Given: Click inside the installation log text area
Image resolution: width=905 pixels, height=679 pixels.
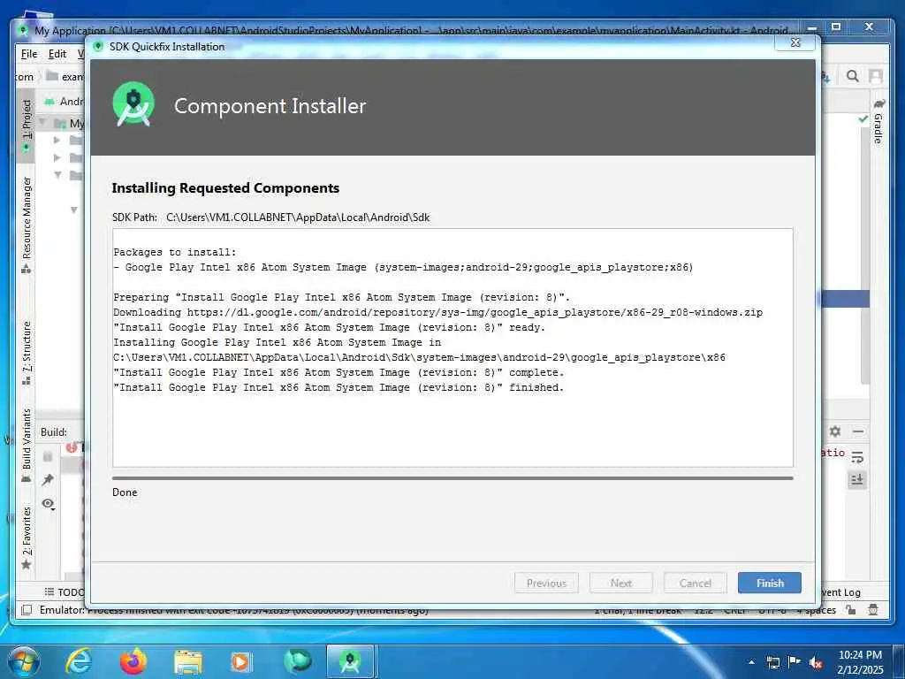Looking at the screenshot, I should [452, 347].
